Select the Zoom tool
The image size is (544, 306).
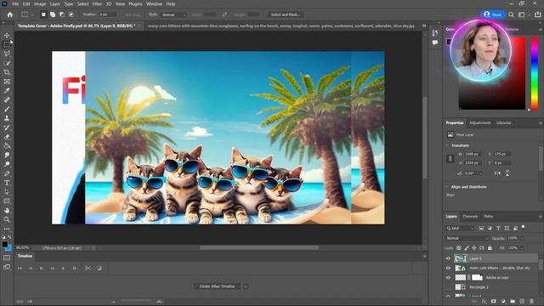(x=7, y=219)
